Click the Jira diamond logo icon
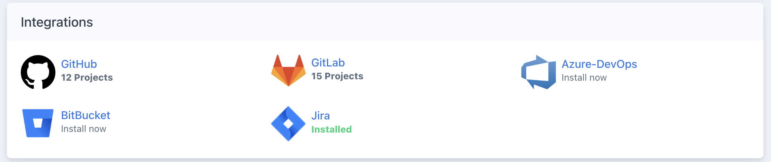 coord(288,124)
